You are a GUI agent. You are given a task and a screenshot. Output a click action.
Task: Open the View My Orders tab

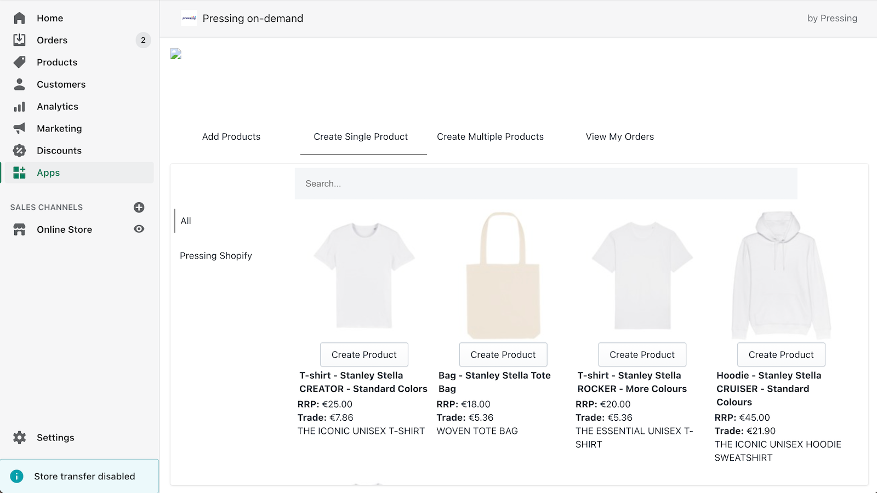coord(620,136)
